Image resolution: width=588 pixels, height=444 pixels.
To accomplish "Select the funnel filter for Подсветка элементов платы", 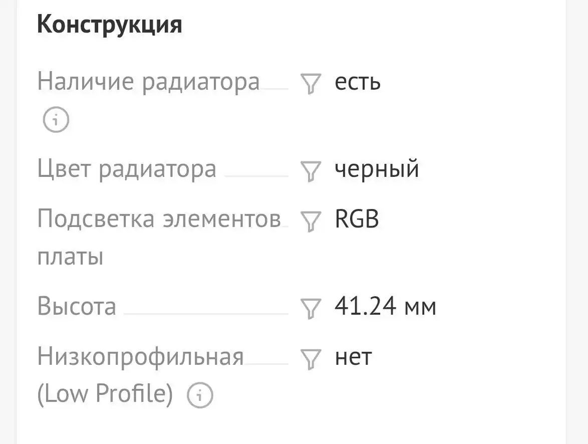I will pos(310,220).
